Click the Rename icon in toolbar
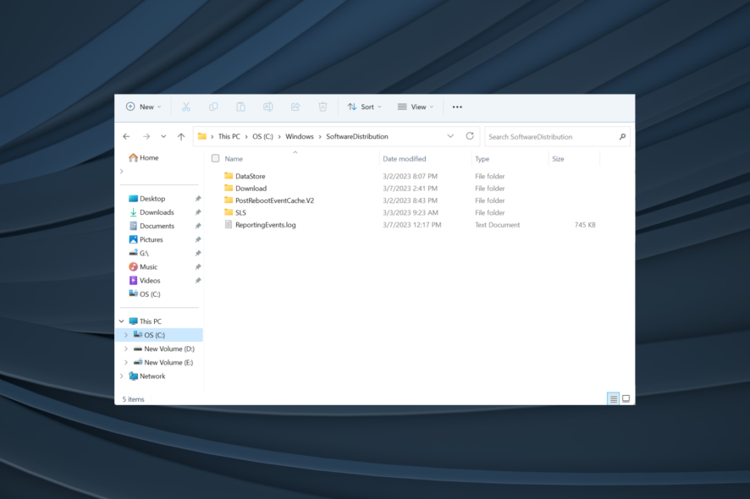750x499 pixels. (x=267, y=107)
